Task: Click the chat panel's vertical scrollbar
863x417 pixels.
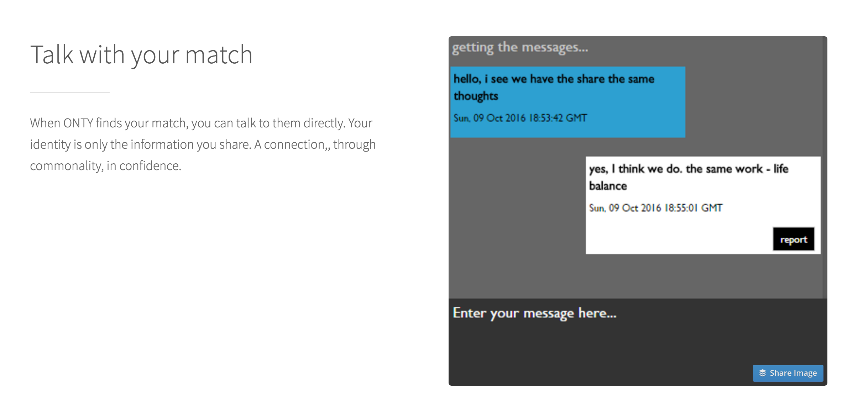Action: (825, 167)
